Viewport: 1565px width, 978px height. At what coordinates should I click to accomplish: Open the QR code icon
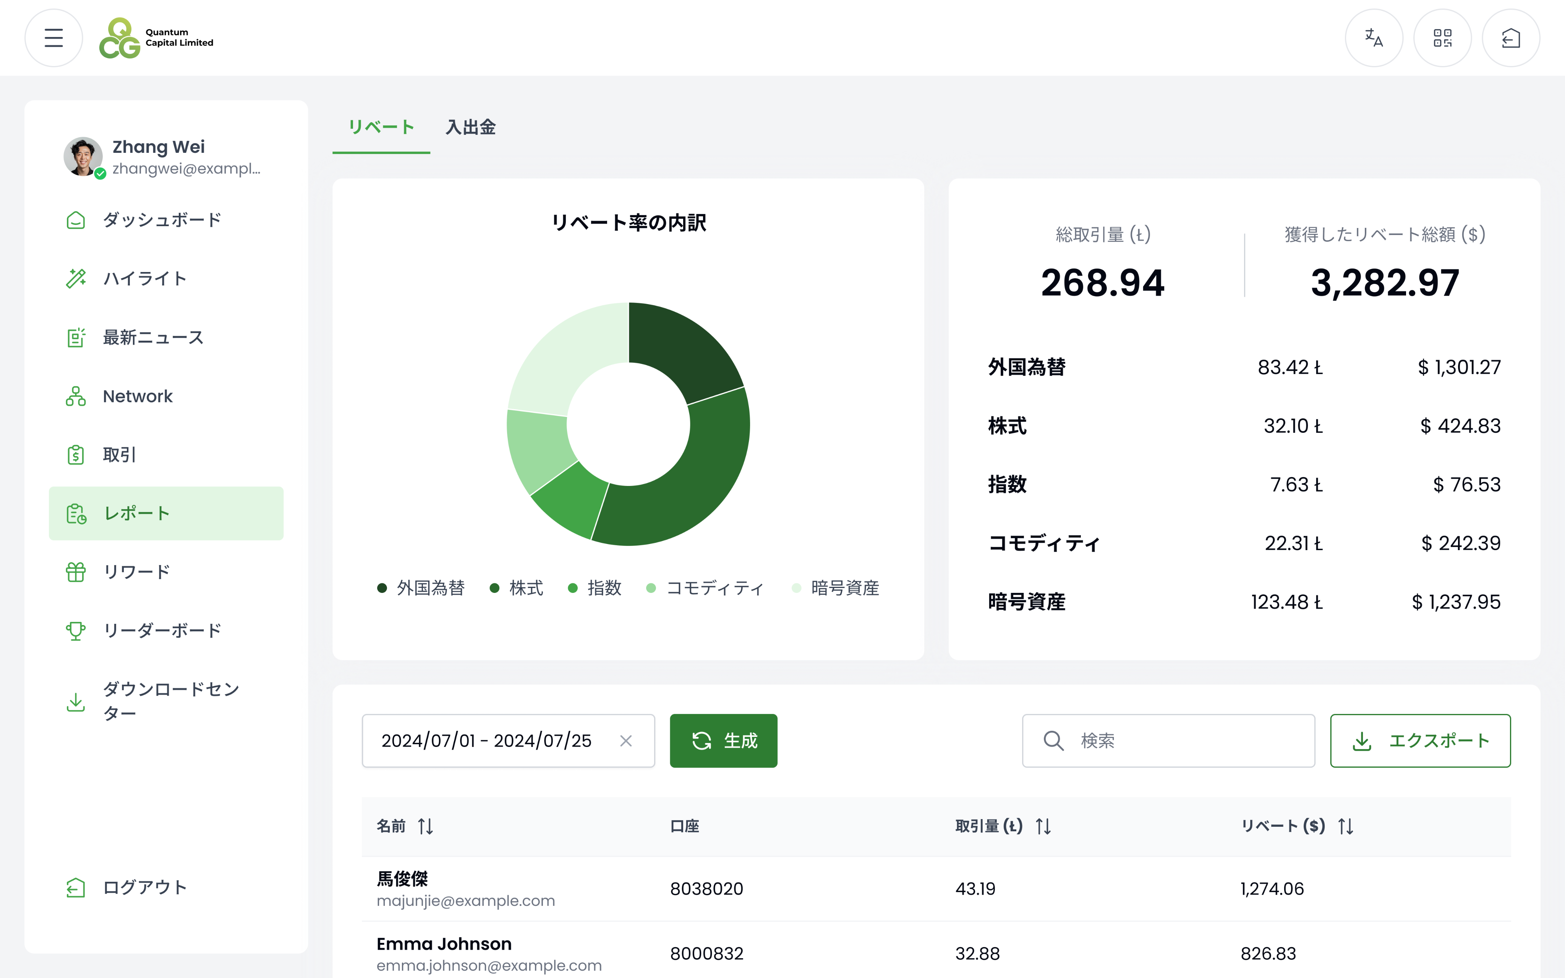[1442, 38]
